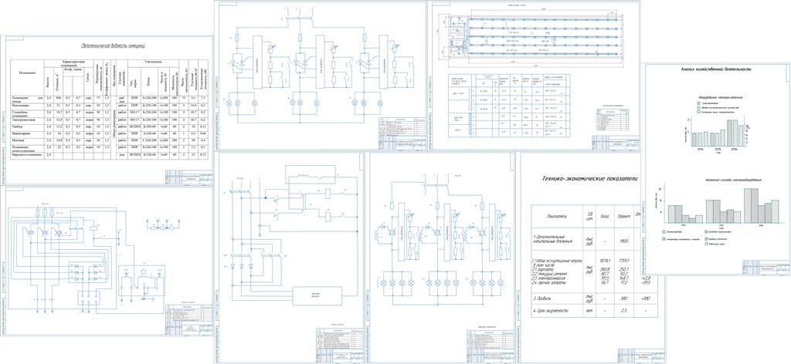Select the '4. Срок окупаемости' row label
Viewport: 791px width, 364px height.
552,311
